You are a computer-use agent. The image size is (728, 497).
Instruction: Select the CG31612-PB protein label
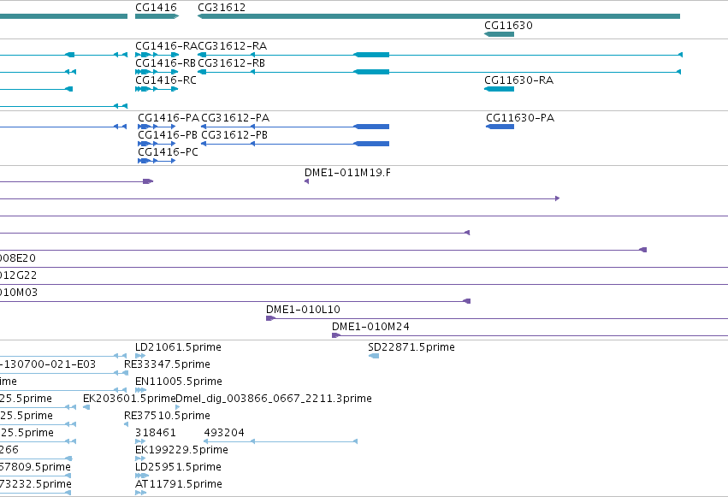coord(234,135)
